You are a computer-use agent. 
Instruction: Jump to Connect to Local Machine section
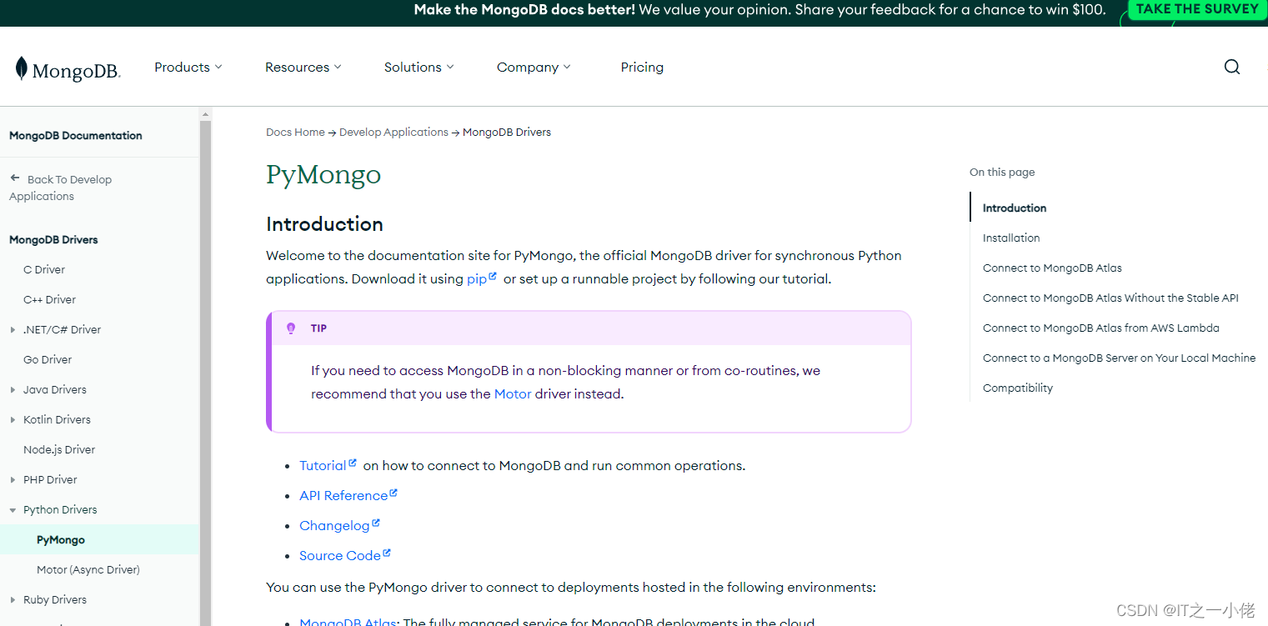tap(1119, 358)
